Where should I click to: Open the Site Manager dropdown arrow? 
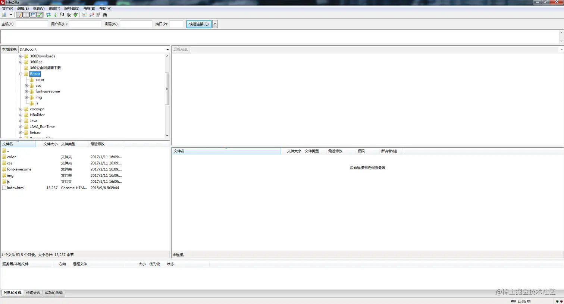pos(11,15)
